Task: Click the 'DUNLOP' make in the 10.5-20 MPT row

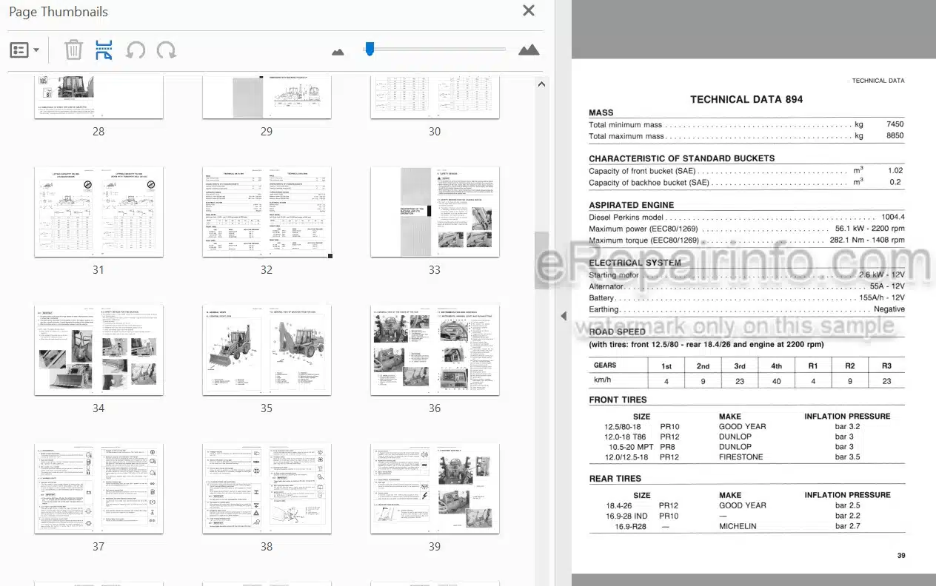Action: pos(735,447)
